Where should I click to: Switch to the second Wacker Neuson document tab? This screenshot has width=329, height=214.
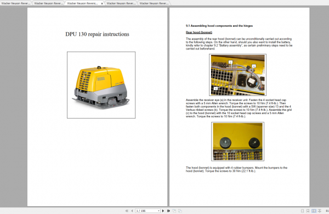click(48, 3)
